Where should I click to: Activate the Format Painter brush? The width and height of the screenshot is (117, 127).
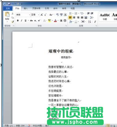point(13,22)
